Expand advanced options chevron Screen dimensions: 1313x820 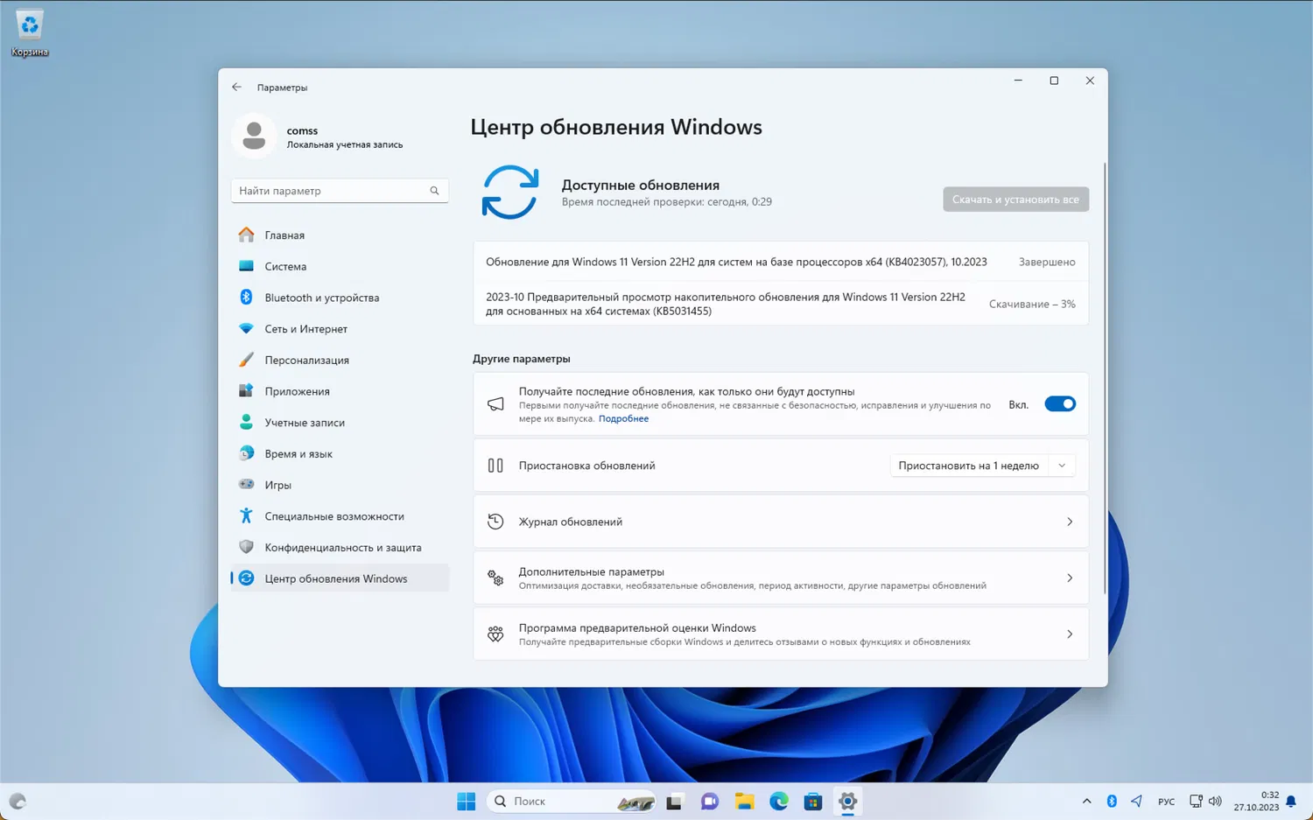tap(1069, 578)
